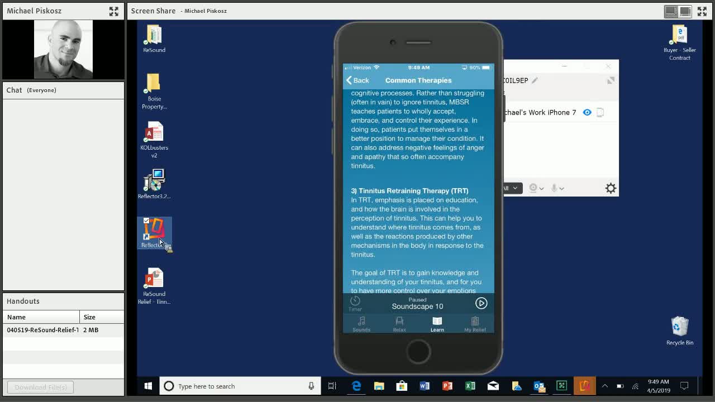
Task: Click the taskbar search box
Action: coord(240,386)
